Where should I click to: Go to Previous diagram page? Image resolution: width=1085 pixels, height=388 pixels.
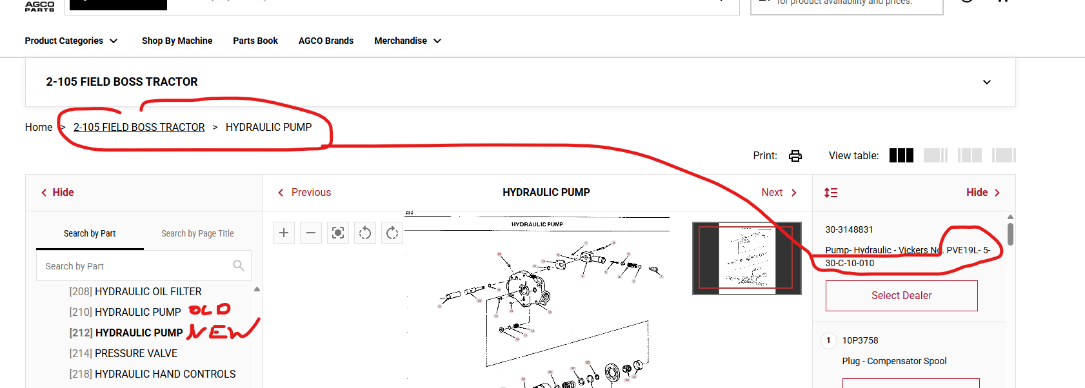[x=304, y=192]
